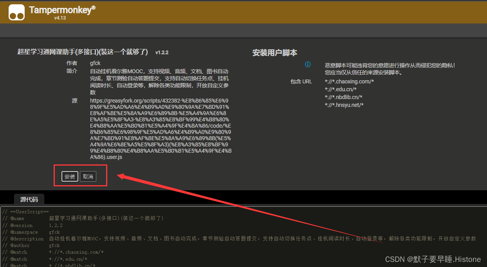Click the *://*.hnsyu.net/* include entry
This screenshot has height=267, width=487.
pyautogui.click(x=344, y=105)
